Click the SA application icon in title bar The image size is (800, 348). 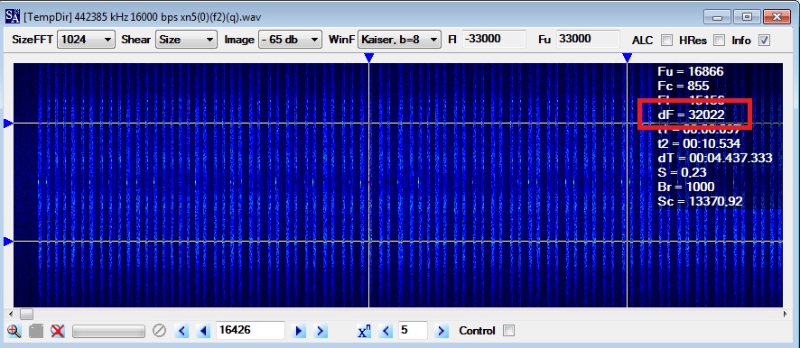(x=13, y=17)
